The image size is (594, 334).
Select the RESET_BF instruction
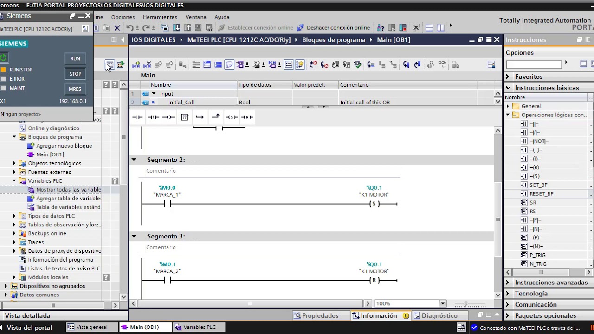pyautogui.click(x=541, y=194)
